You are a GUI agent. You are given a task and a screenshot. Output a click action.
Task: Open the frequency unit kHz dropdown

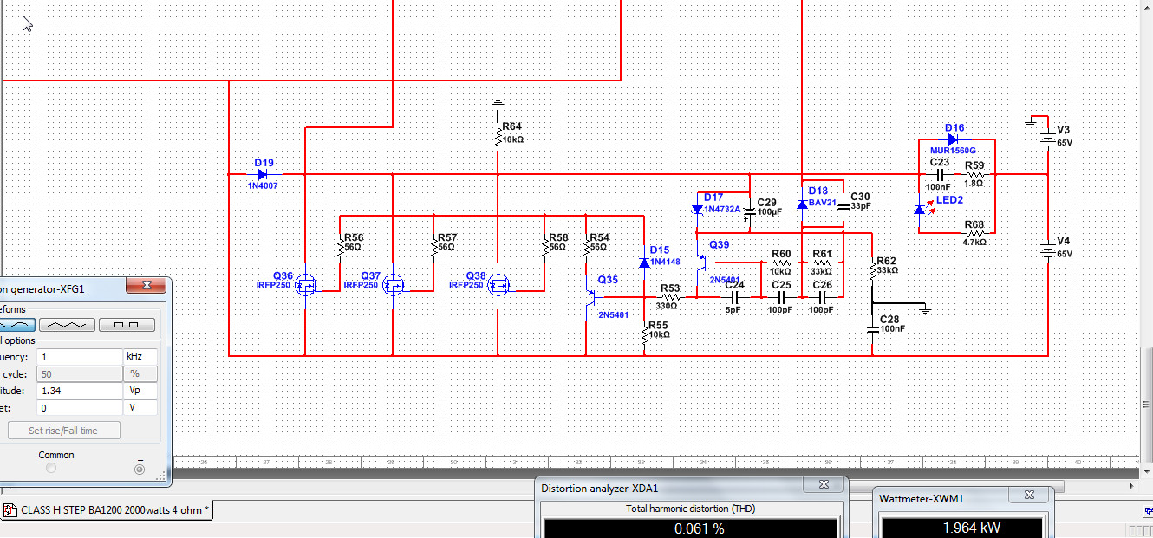[x=140, y=357]
